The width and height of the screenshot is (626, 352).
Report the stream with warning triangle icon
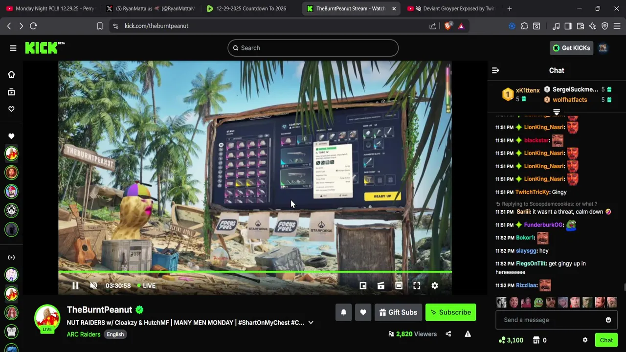coord(468,334)
